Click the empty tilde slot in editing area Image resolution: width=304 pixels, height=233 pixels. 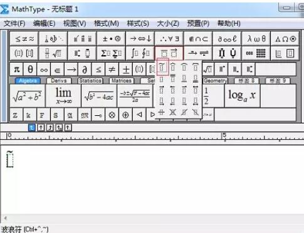click(10, 160)
